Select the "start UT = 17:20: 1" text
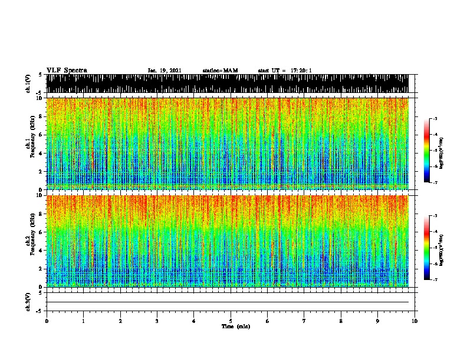Viewport: 467px width, 360px height. click(x=285, y=71)
